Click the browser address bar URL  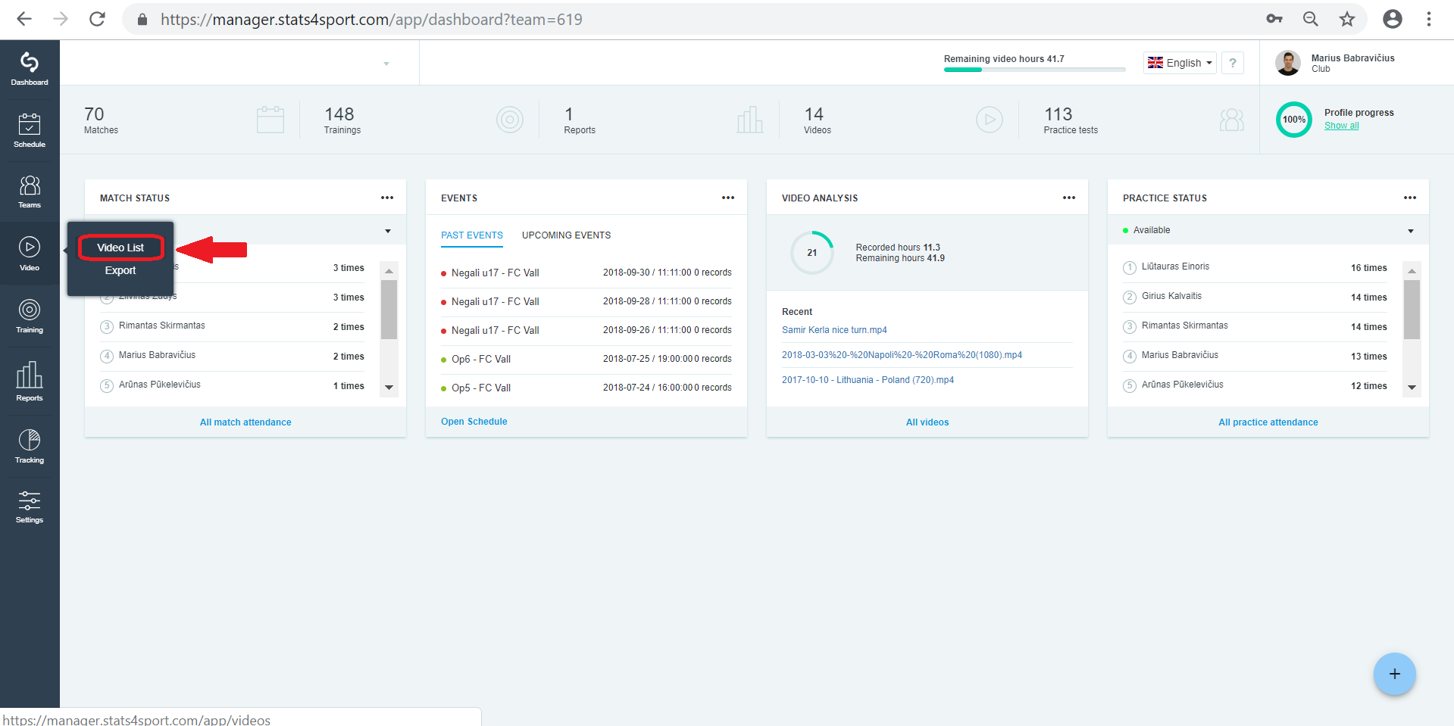371,20
